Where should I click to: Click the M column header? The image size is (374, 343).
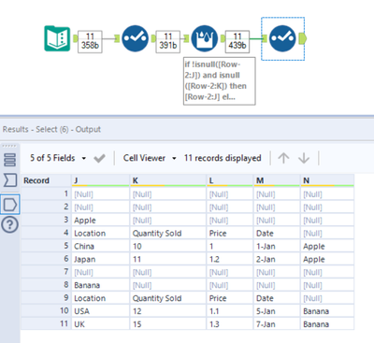point(277,180)
